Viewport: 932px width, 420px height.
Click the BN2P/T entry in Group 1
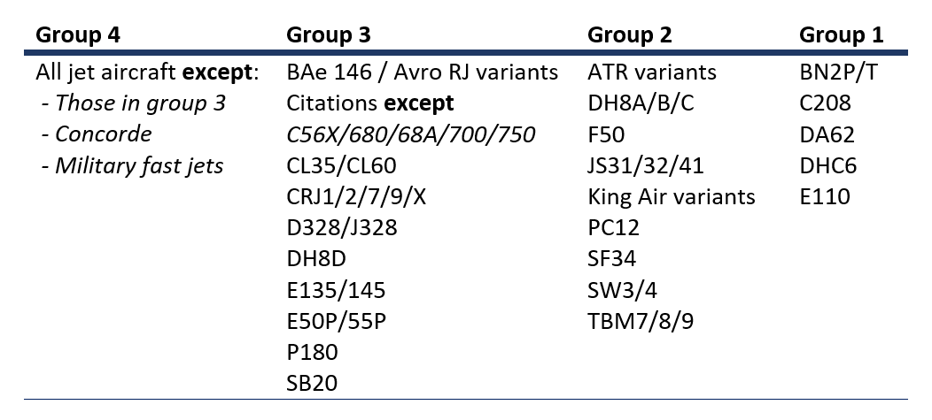[x=840, y=73]
